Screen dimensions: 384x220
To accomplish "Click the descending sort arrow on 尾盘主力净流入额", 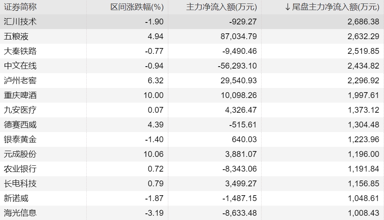I will (288, 7).
